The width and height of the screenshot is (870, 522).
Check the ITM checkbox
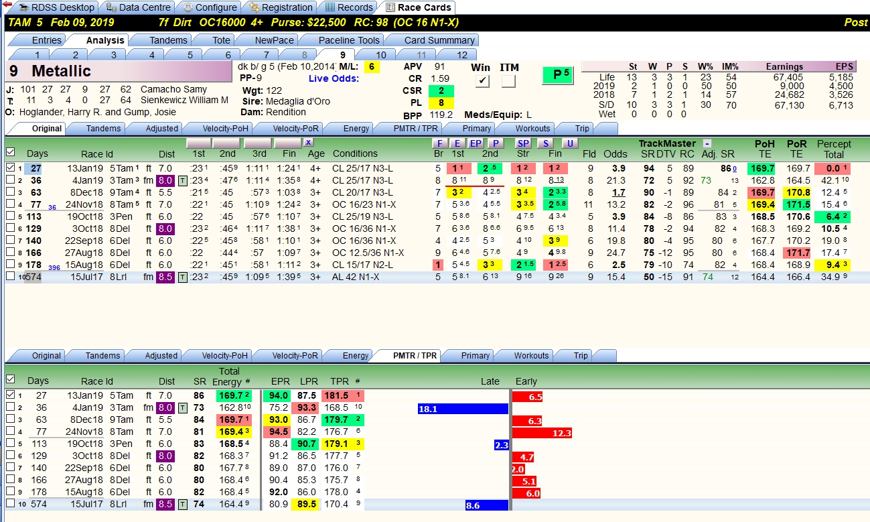click(508, 81)
